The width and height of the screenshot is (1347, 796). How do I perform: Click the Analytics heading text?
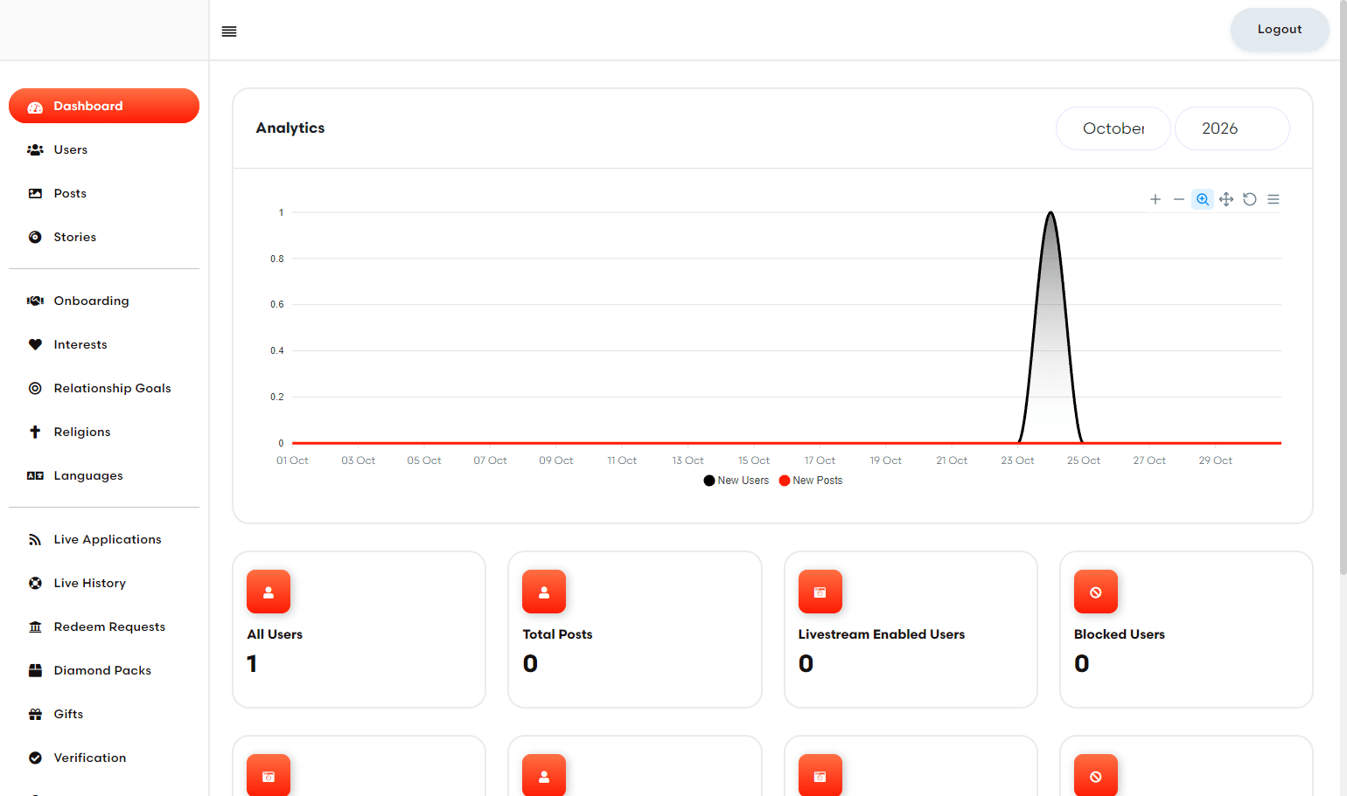pyautogui.click(x=290, y=128)
